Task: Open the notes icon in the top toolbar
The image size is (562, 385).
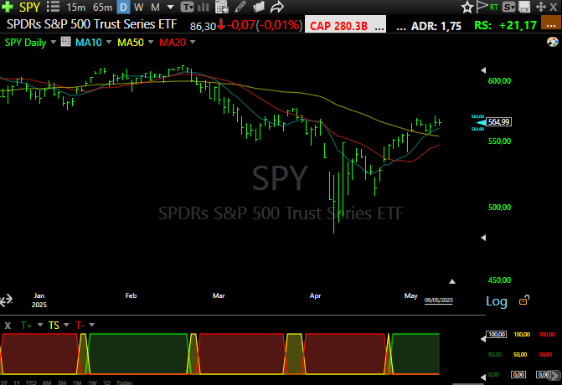Action: tap(259, 7)
